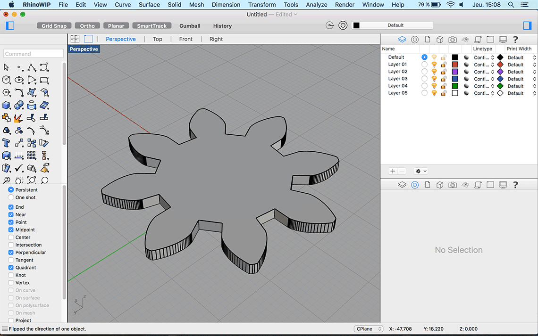Screen dimensions: 538x336
Task: Toggle the SmartTrack button
Action: pyautogui.click(x=151, y=26)
